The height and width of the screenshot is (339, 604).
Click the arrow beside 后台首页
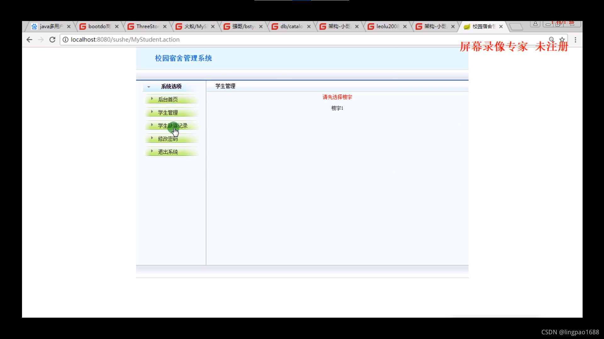coord(152,99)
